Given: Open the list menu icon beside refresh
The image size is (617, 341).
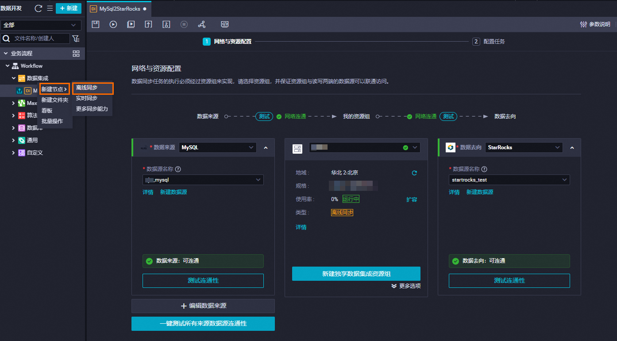Looking at the screenshot, I should coord(50,8).
